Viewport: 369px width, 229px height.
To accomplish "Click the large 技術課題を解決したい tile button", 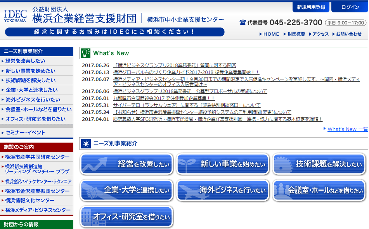I will pos(319,164).
